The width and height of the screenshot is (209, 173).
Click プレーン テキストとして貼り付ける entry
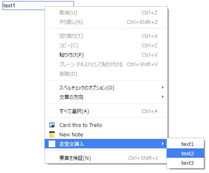click(x=106, y=64)
